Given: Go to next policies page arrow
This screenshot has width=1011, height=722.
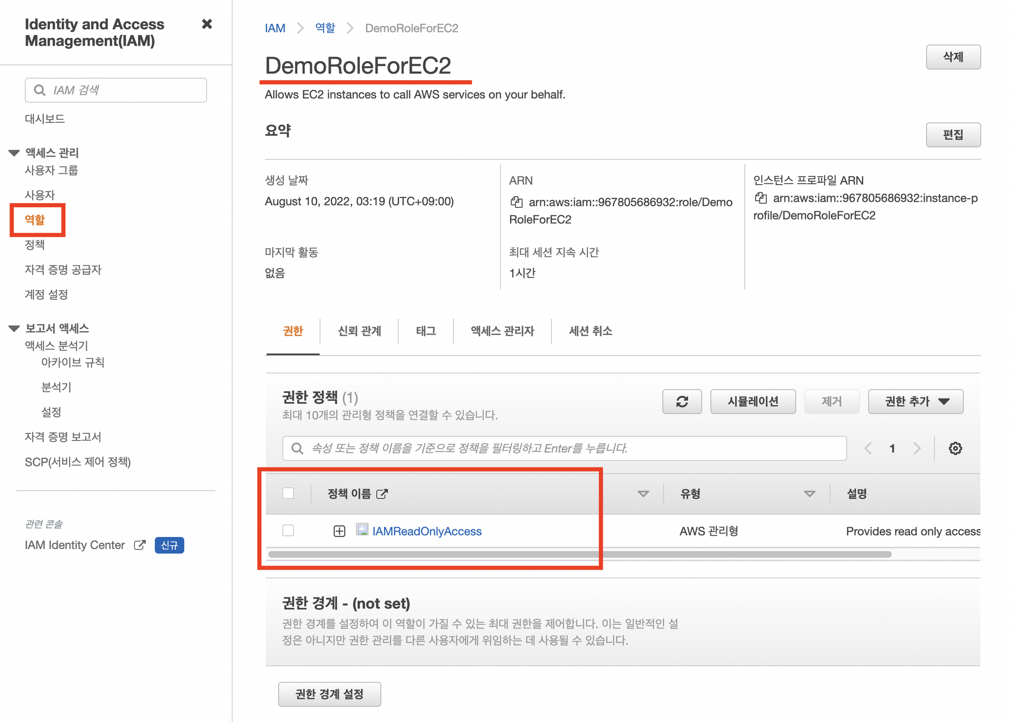Looking at the screenshot, I should (917, 448).
